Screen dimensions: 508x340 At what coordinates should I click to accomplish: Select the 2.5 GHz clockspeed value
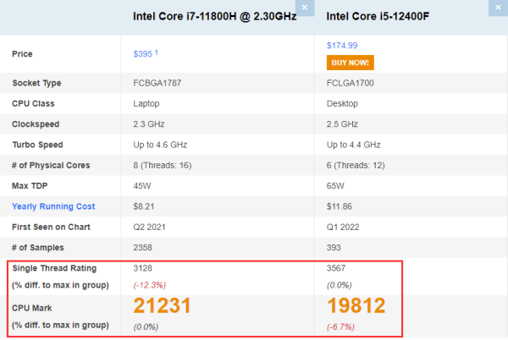click(x=342, y=124)
